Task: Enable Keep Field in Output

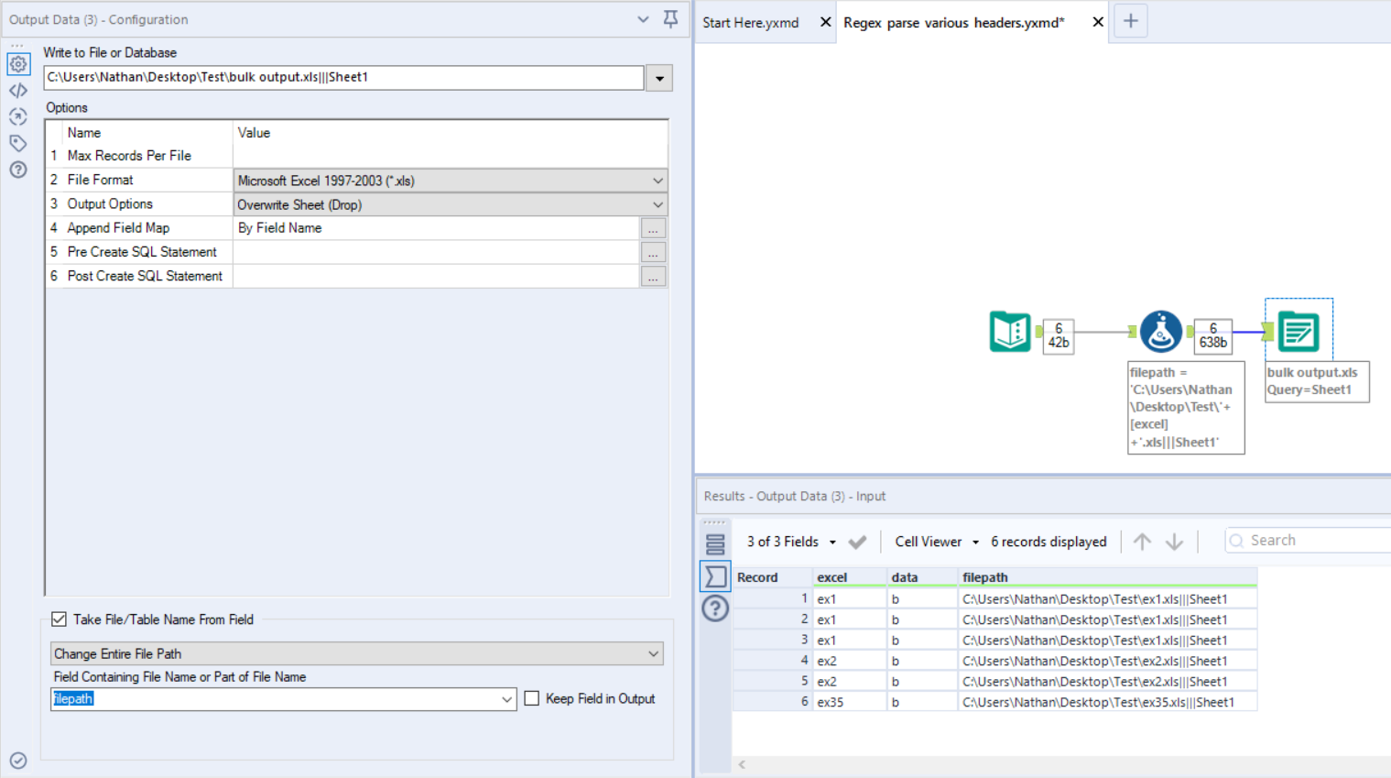Action: (532, 698)
